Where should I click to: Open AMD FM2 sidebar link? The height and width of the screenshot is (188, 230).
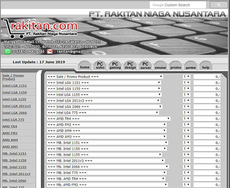tap(10, 133)
